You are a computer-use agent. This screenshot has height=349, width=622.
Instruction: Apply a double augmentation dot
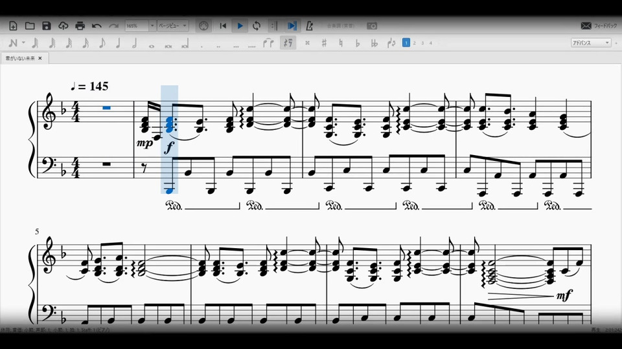[218, 46]
